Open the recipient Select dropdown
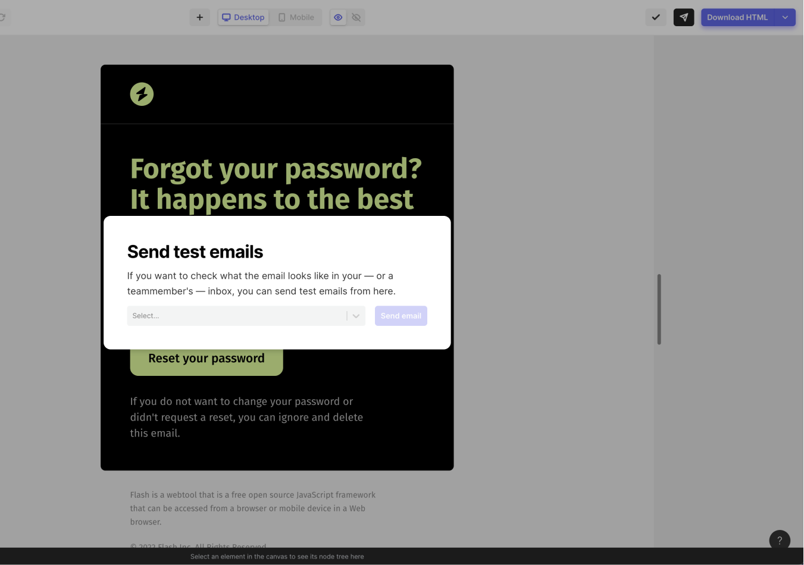 pyautogui.click(x=238, y=316)
